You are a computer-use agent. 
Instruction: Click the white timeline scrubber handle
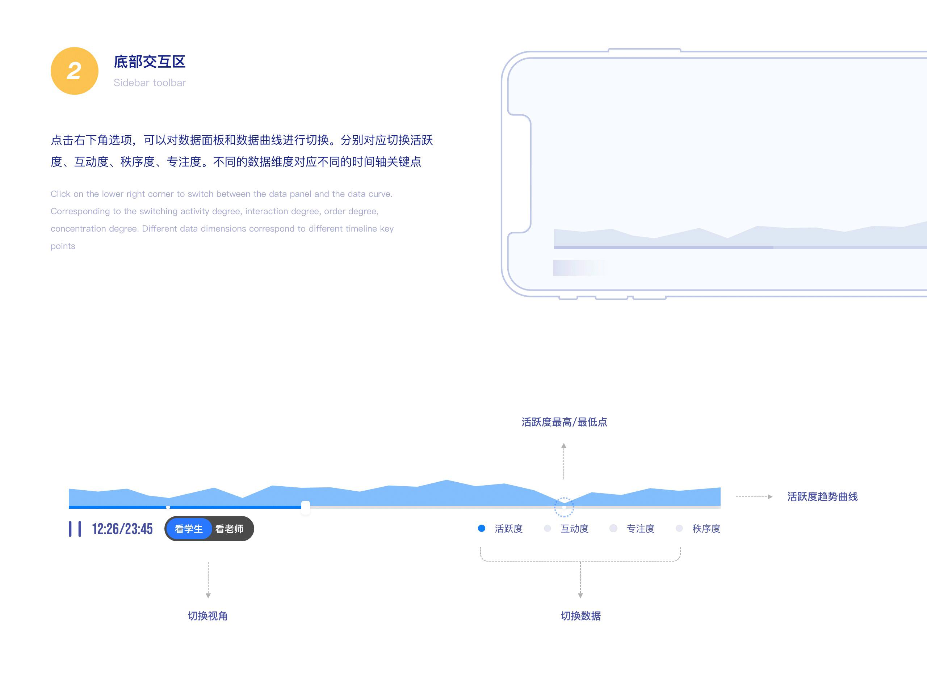click(305, 507)
